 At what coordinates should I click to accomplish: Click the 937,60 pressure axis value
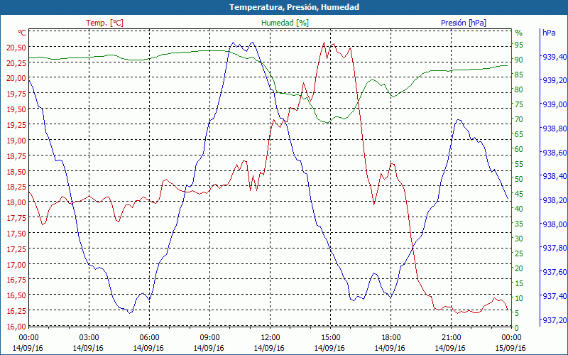[x=553, y=272]
